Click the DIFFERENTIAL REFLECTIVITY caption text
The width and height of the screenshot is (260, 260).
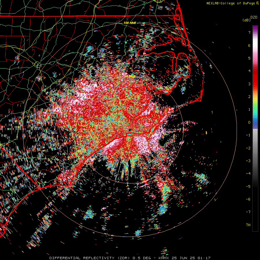point(82,258)
